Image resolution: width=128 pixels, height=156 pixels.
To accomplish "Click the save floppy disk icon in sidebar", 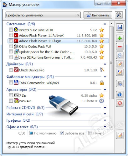I will click(120, 27).
